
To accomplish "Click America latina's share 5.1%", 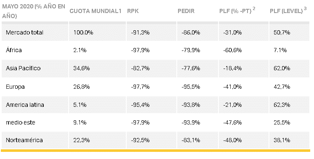I will 80,105.
